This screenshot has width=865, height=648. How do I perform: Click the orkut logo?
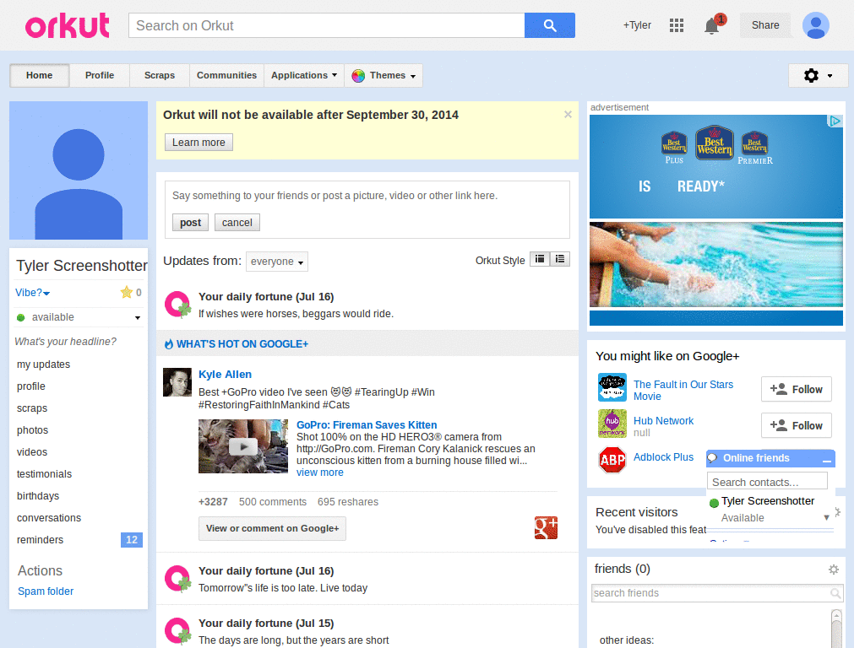(68, 25)
